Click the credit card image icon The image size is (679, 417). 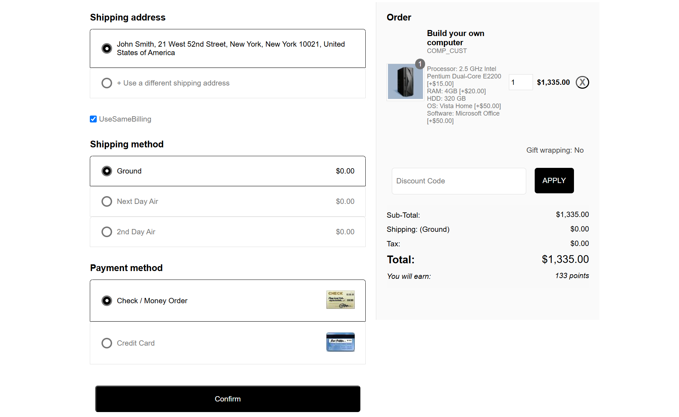coord(340,342)
